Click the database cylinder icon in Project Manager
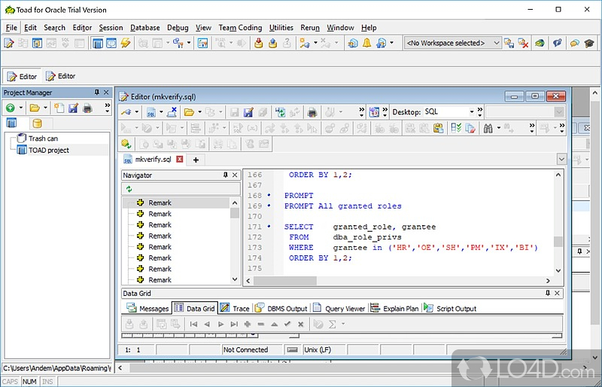 pyautogui.click(x=37, y=123)
